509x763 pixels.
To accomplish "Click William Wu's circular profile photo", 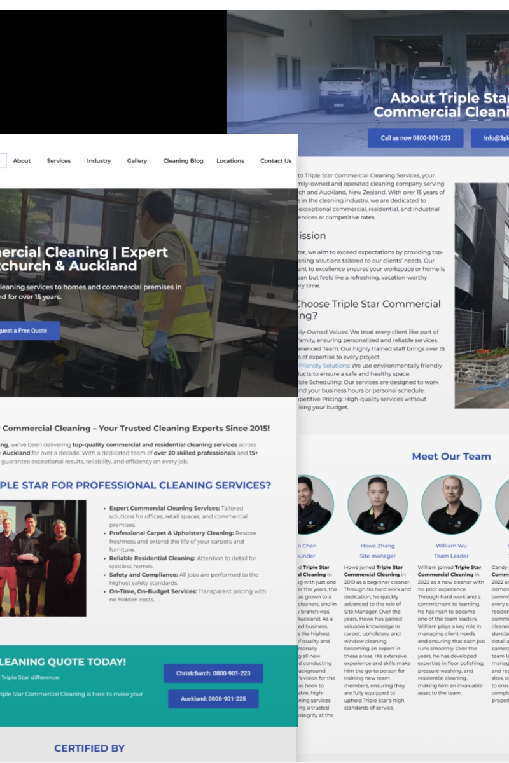I will click(451, 505).
